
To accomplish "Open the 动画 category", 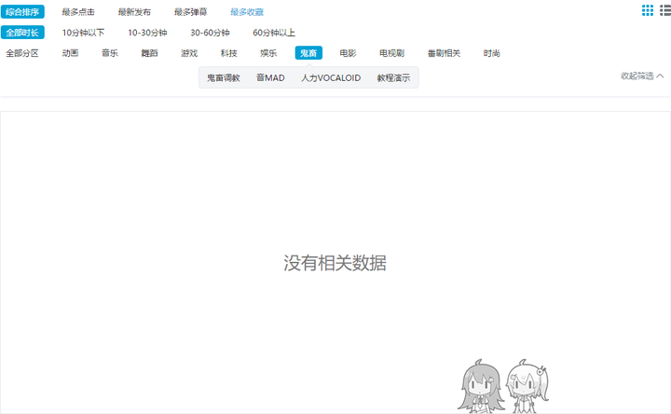I will 70,53.
